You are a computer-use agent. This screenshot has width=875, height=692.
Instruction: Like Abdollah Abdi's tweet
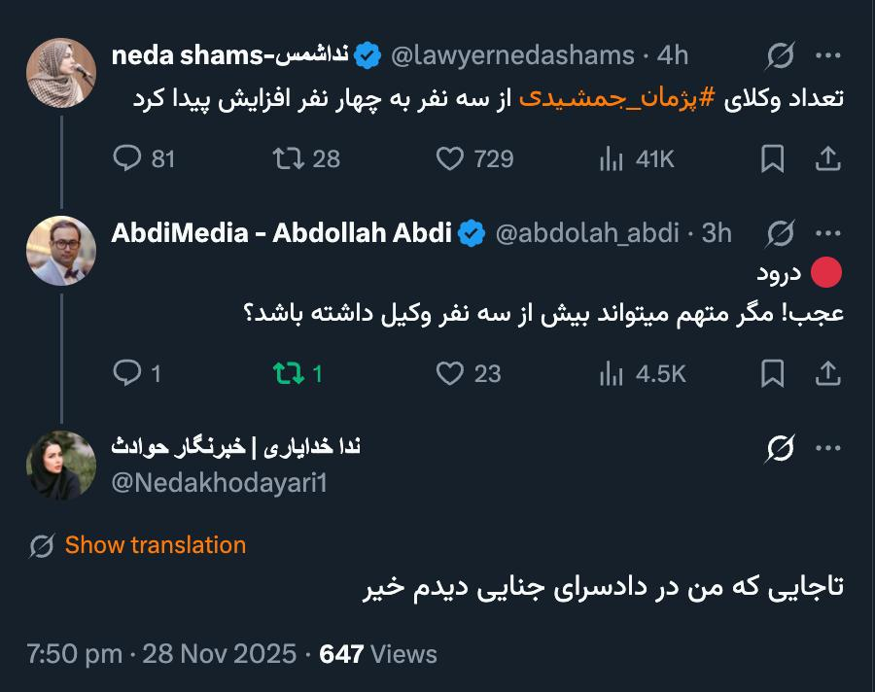click(450, 372)
